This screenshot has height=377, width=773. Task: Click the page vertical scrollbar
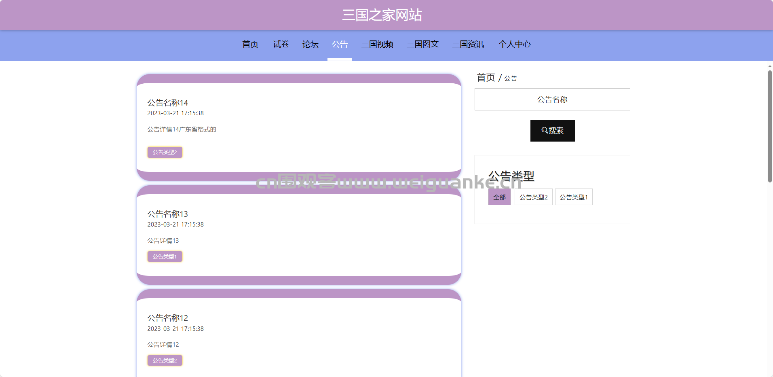point(770,126)
